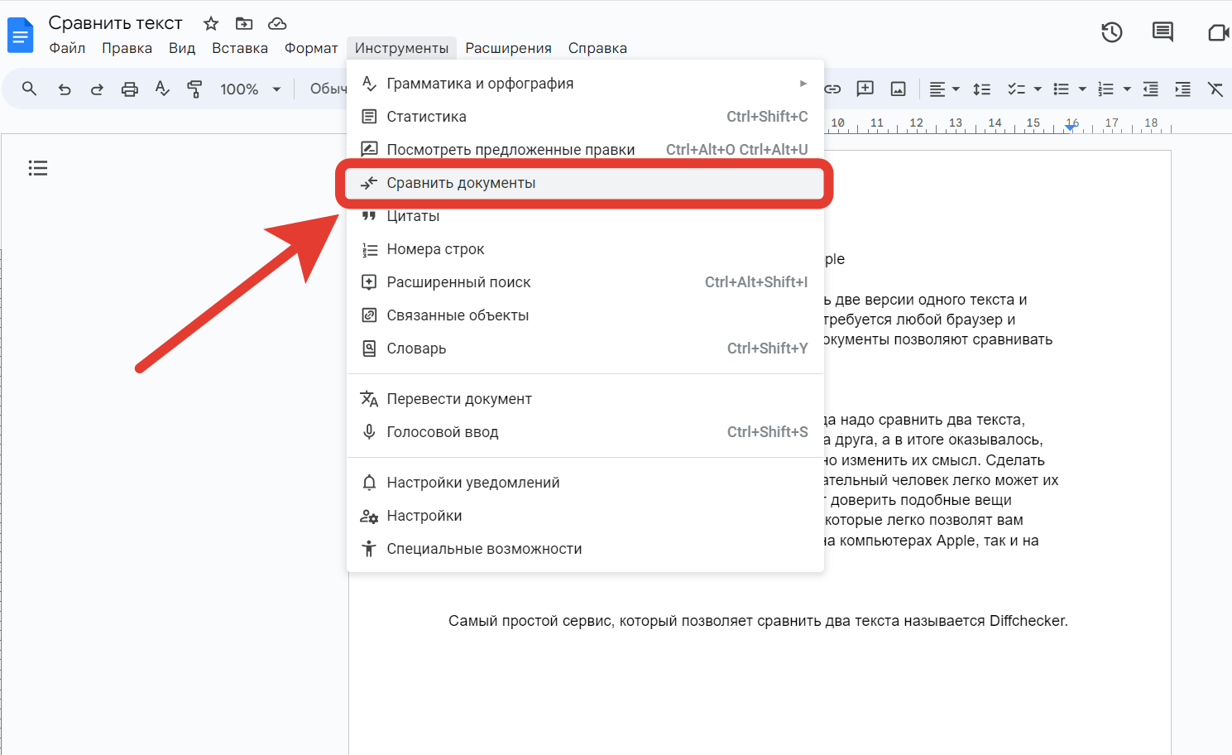Choose Перевести документ from menu
The image size is (1232, 755).
[459, 399]
